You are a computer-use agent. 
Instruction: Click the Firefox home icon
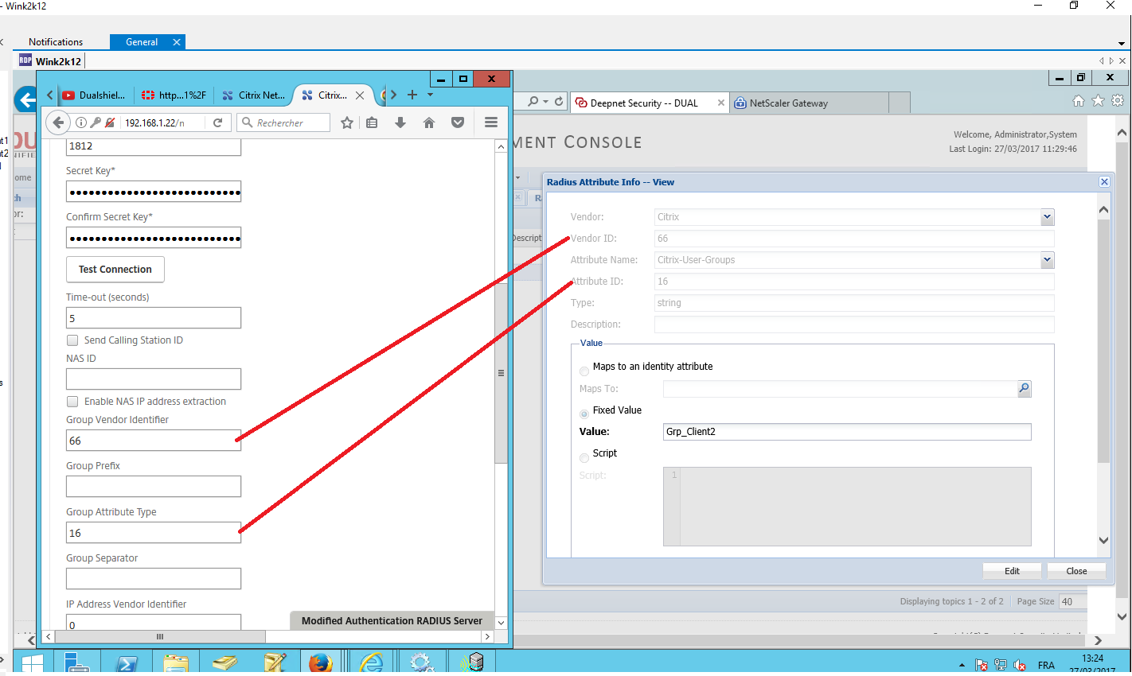point(429,122)
